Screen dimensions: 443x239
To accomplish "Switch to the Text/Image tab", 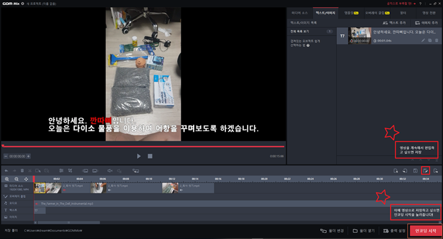I will coord(326,13).
